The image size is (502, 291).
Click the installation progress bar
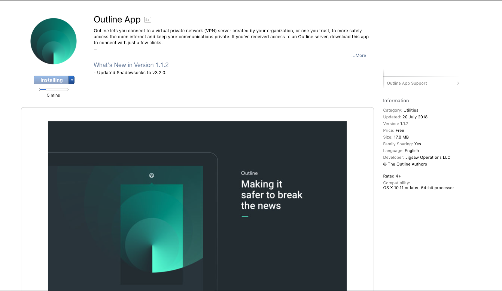point(54,90)
